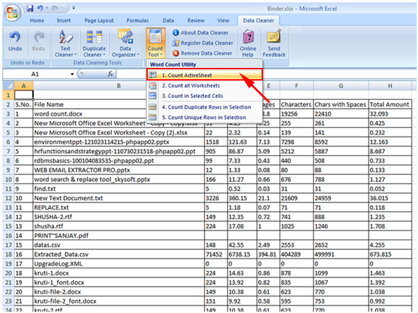Expand the Count Tool dropdown arrow

[x=161, y=55]
